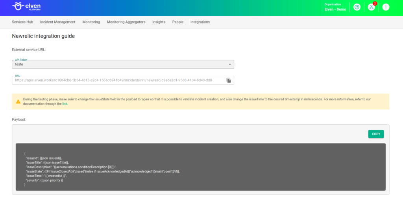Open the user profile avatar

click(x=386, y=7)
